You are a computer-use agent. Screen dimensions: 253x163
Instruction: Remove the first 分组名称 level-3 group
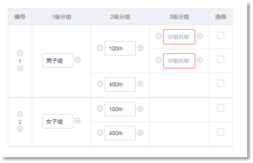click(x=159, y=36)
